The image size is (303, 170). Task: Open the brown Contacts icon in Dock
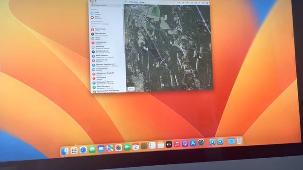(x=144, y=146)
